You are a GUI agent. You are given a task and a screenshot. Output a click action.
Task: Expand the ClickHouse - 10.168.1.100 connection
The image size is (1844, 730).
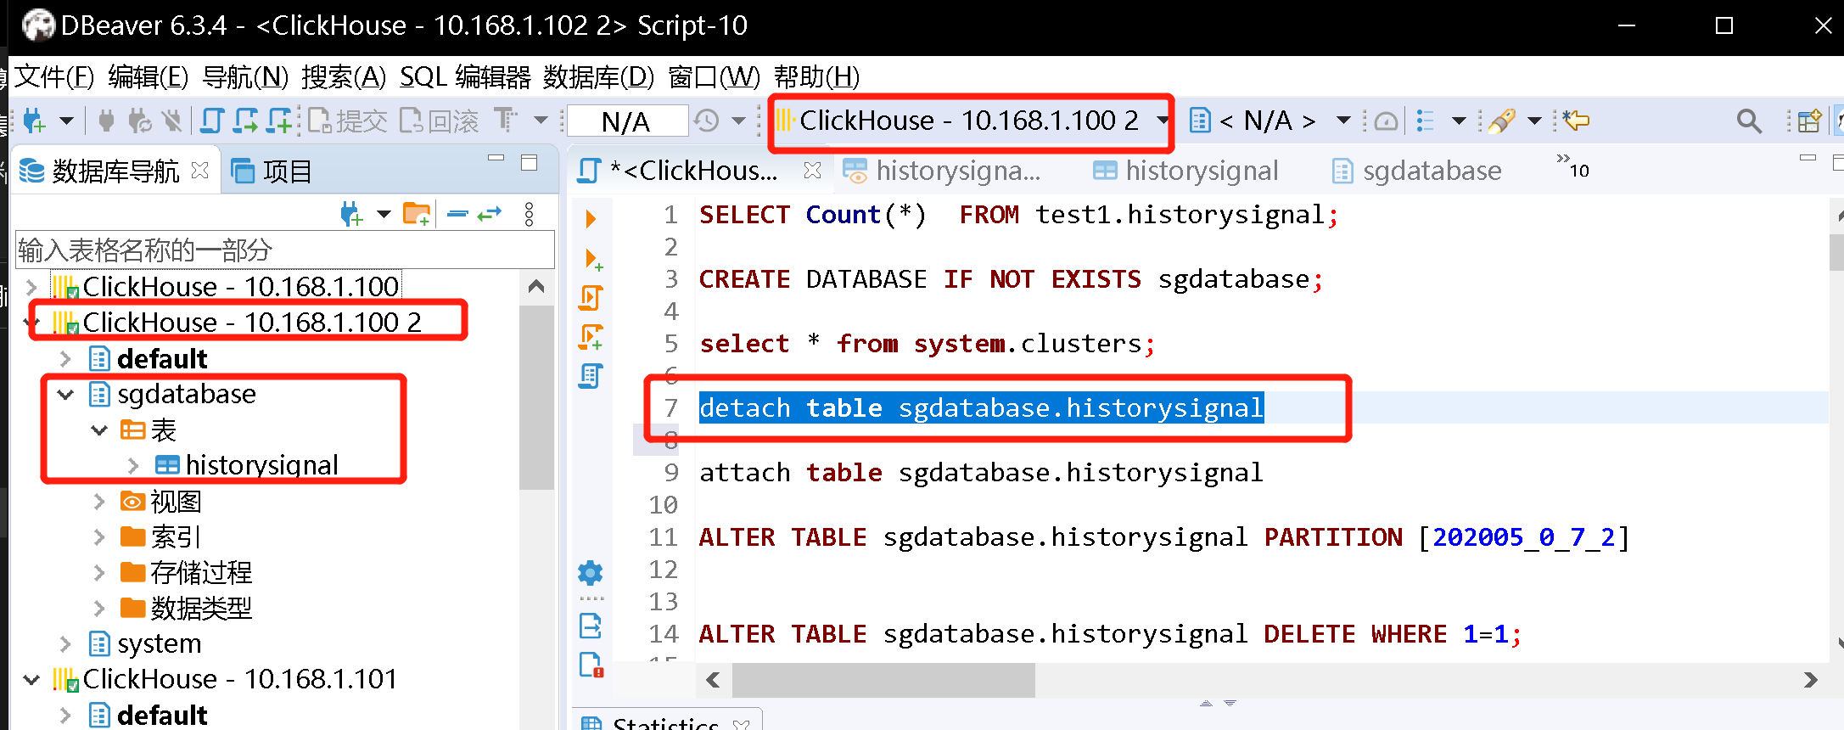pyautogui.click(x=31, y=287)
